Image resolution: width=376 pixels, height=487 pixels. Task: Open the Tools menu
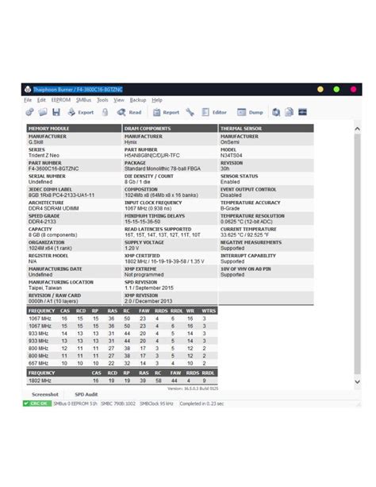[x=102, y=100]
